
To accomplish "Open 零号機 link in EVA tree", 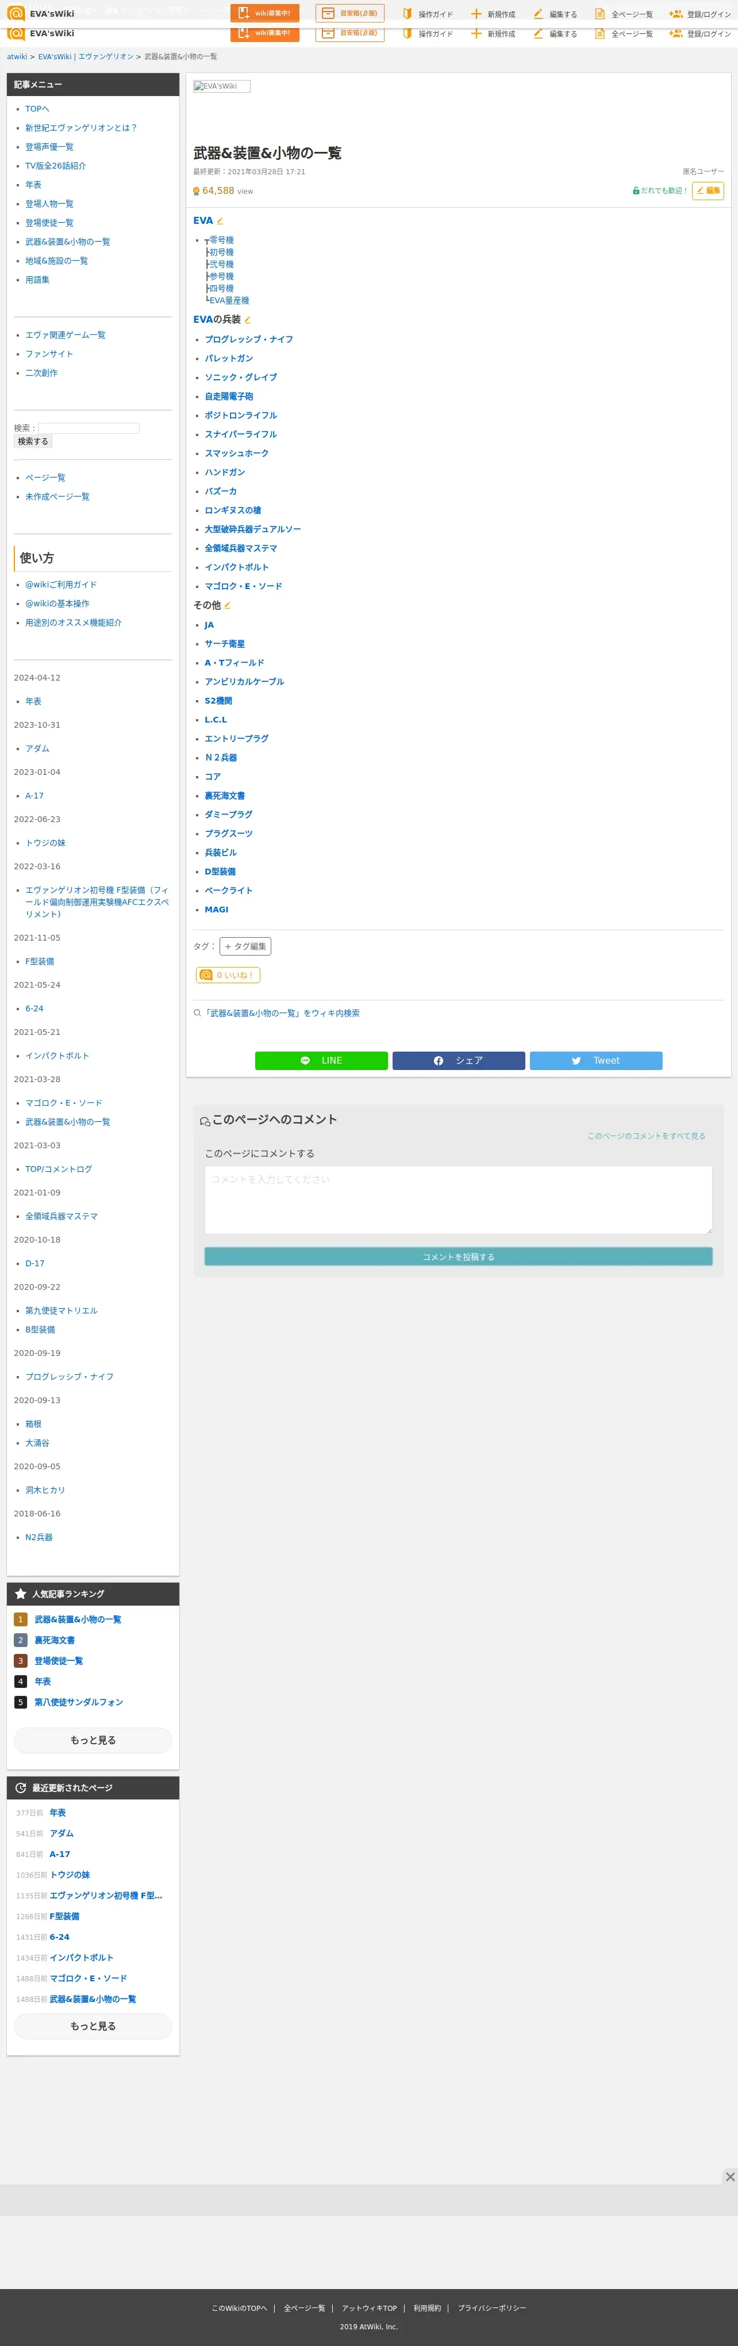I will click(221, 240).
